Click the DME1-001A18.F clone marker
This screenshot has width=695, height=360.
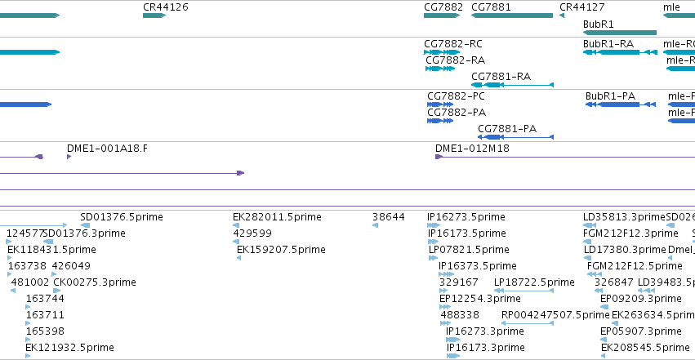click(69, 157)
